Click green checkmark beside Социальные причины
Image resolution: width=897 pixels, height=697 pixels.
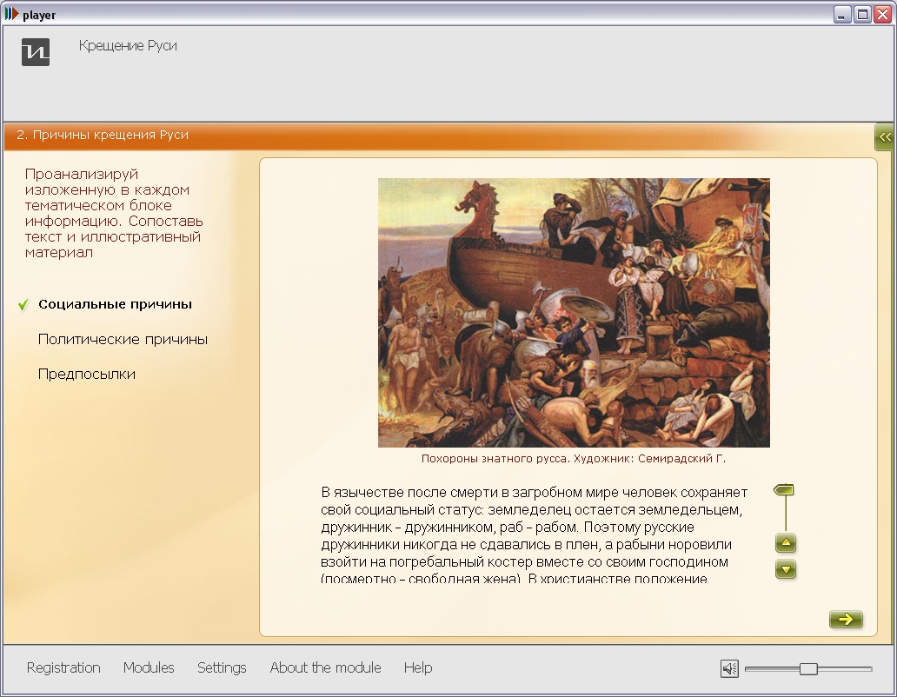click(x=23, y=304)
